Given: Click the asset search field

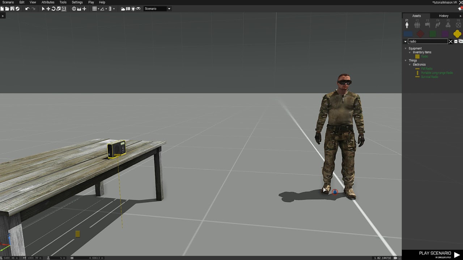Looking at the screenshot, I should pos(428,42).
